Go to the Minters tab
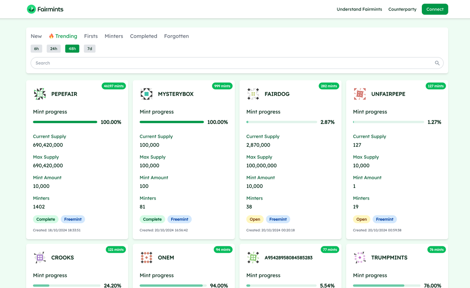470x288 pixels. click(114, 36)
